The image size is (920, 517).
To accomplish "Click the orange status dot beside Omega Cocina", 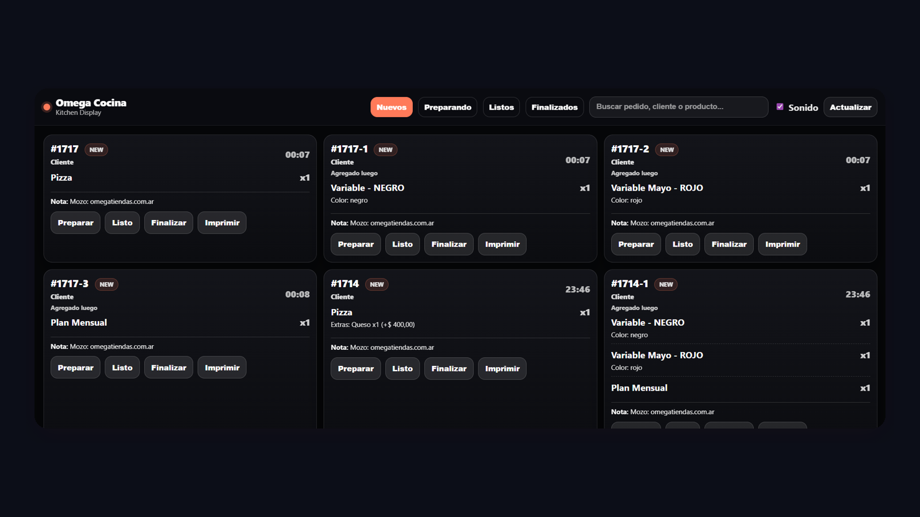I will pyautogui.click(x=47, y=107).
